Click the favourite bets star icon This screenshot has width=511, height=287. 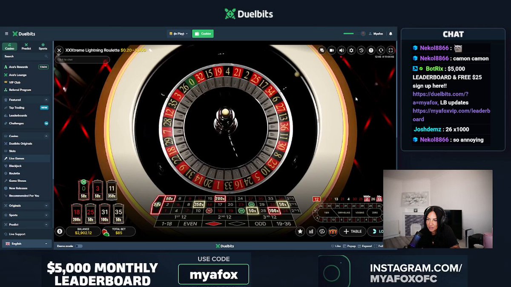[x=300, y=231]
